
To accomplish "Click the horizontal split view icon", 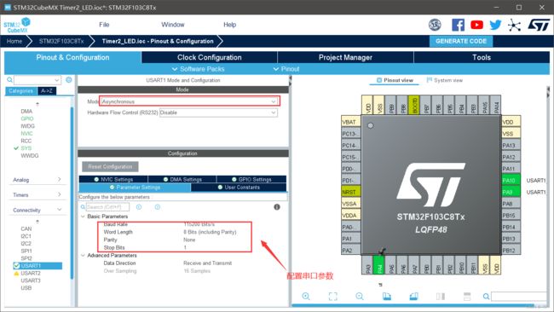I will [x=467, y=296].
